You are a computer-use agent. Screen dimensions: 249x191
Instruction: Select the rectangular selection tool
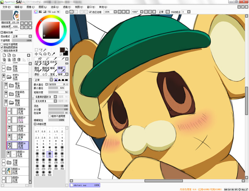point(37,50)
